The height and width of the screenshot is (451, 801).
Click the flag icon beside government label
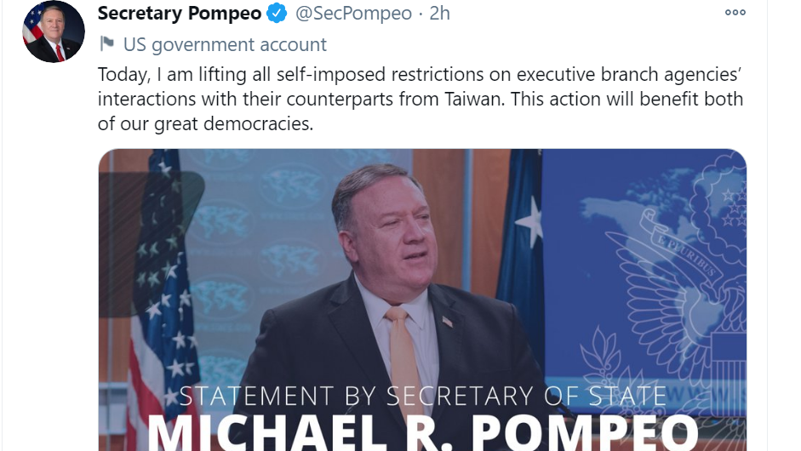coord(106,44)
